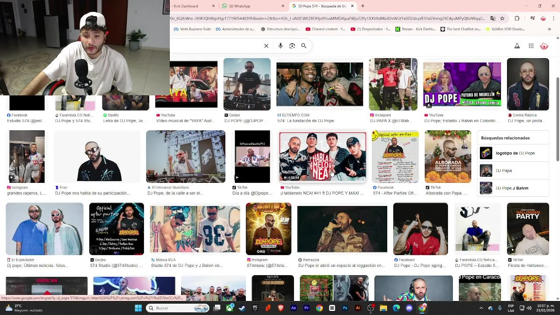
Task: Open the ¡Háblamelo NEA! YouTube video thumbnail
Action: [x=323, y=157]
